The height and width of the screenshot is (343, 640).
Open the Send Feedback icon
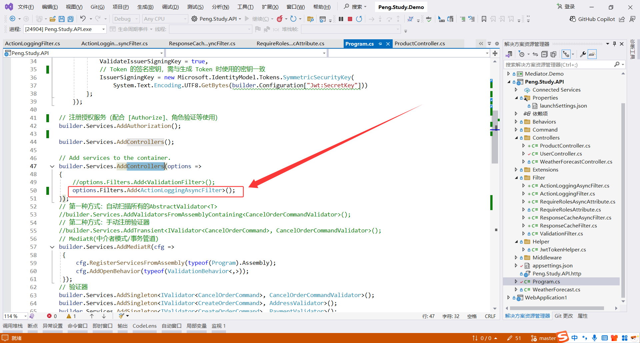click(632, 19)
